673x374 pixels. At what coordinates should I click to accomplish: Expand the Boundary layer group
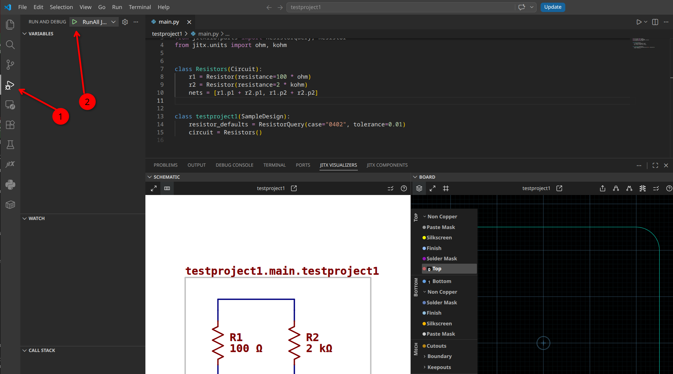click(x=425, y=356)
